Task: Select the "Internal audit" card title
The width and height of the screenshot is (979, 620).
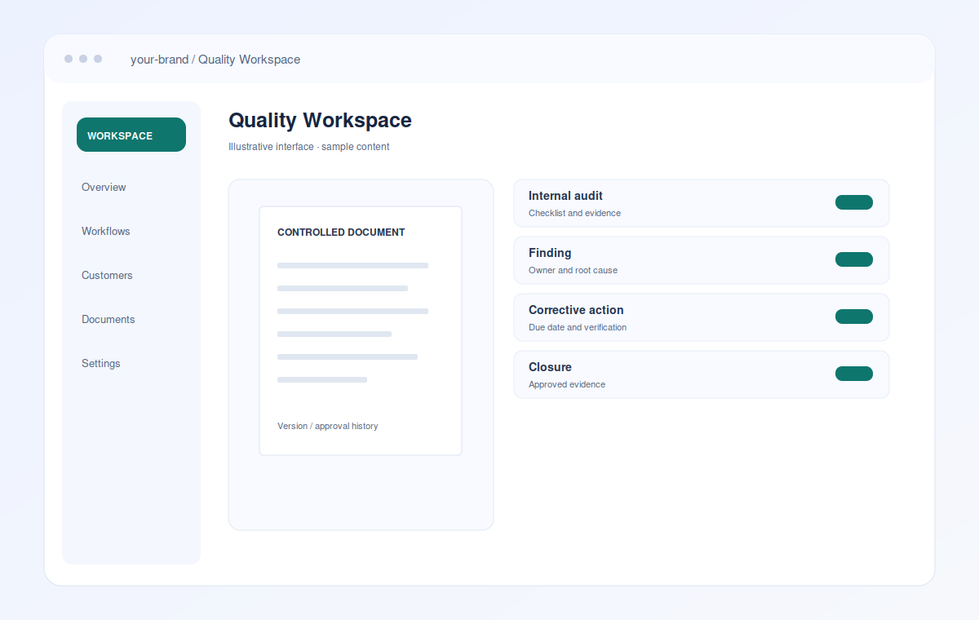Action: (565, 196)
